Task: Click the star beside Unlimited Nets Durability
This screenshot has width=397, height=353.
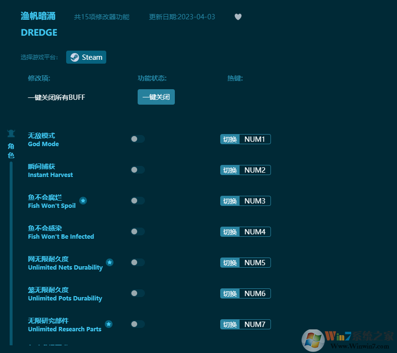Action: [110, 262]
